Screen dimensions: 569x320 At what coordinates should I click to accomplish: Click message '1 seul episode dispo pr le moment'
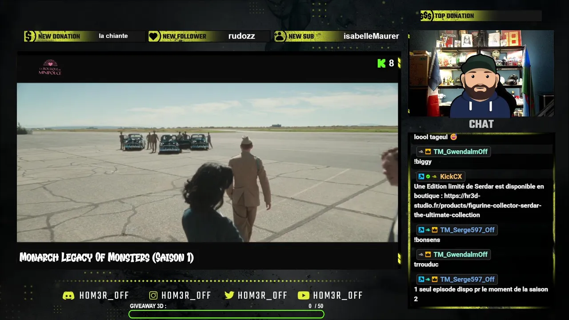481,294
